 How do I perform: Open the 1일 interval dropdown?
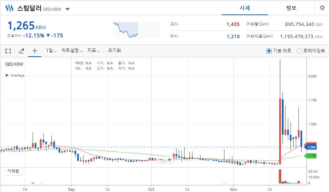point(51,51)
